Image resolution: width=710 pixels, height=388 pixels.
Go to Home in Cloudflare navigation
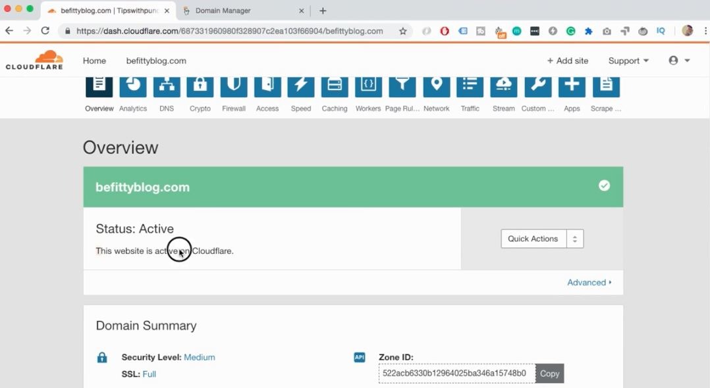click(94, 61)
